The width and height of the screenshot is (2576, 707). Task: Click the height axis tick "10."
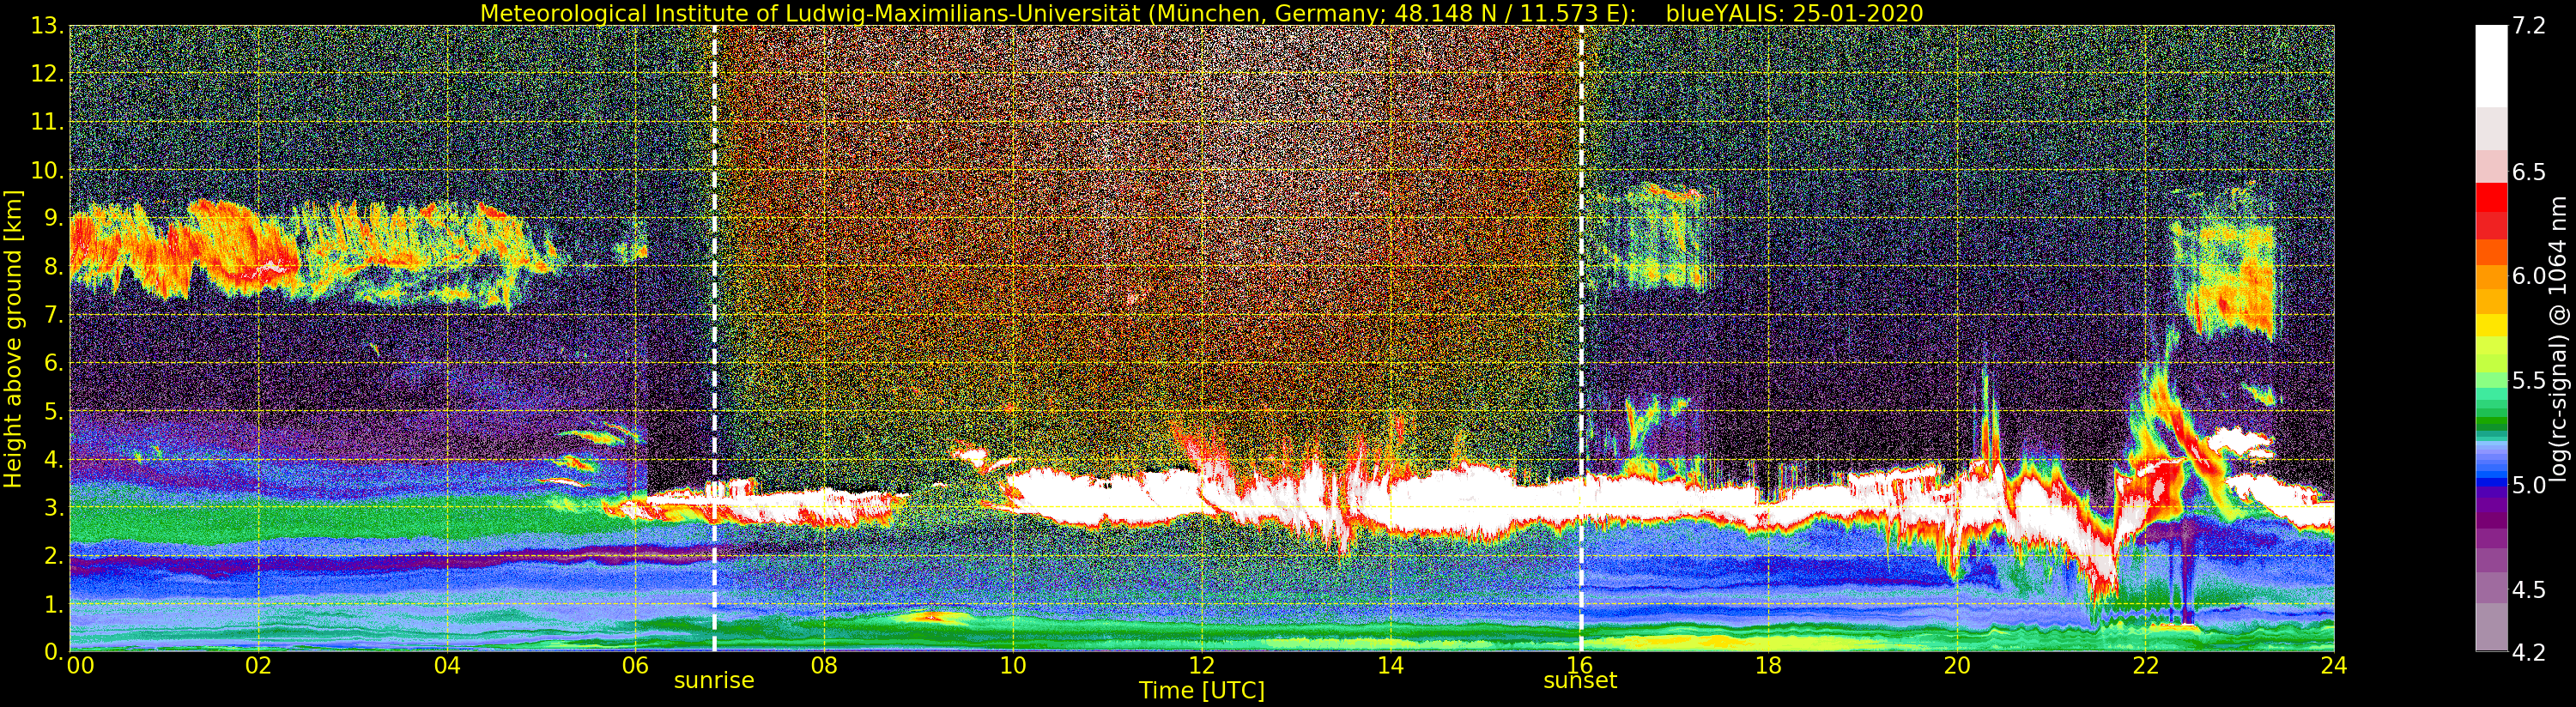click(x=48, y=170)
